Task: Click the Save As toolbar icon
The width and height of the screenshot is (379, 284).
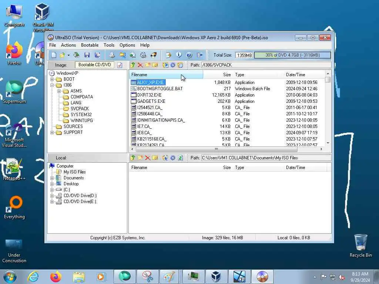Action: [97, 55]
